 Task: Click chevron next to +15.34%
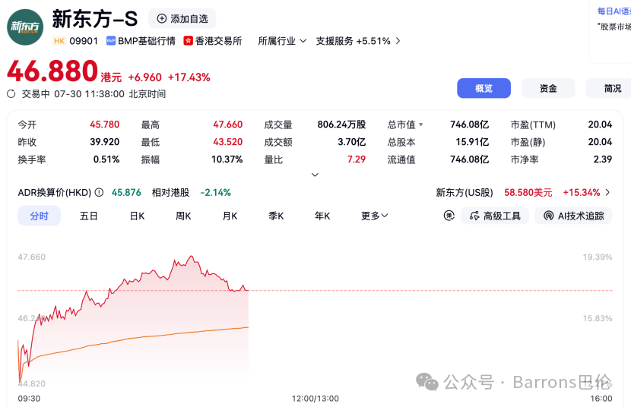point(607,192)
